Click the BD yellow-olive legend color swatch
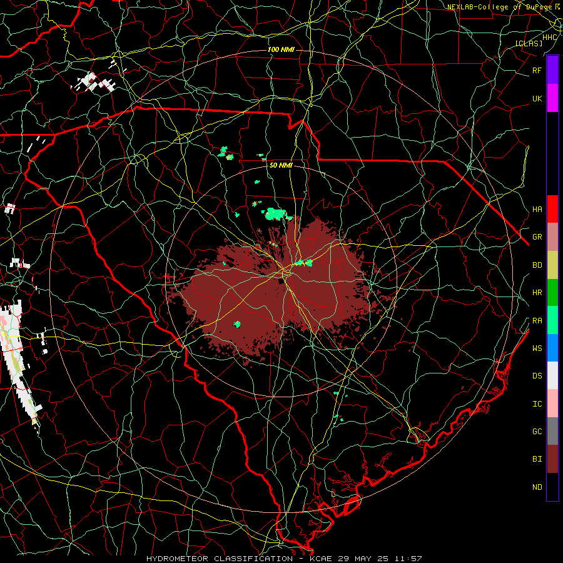The width and height of the screenshot is (563, 563). click(x=552, y=265)
